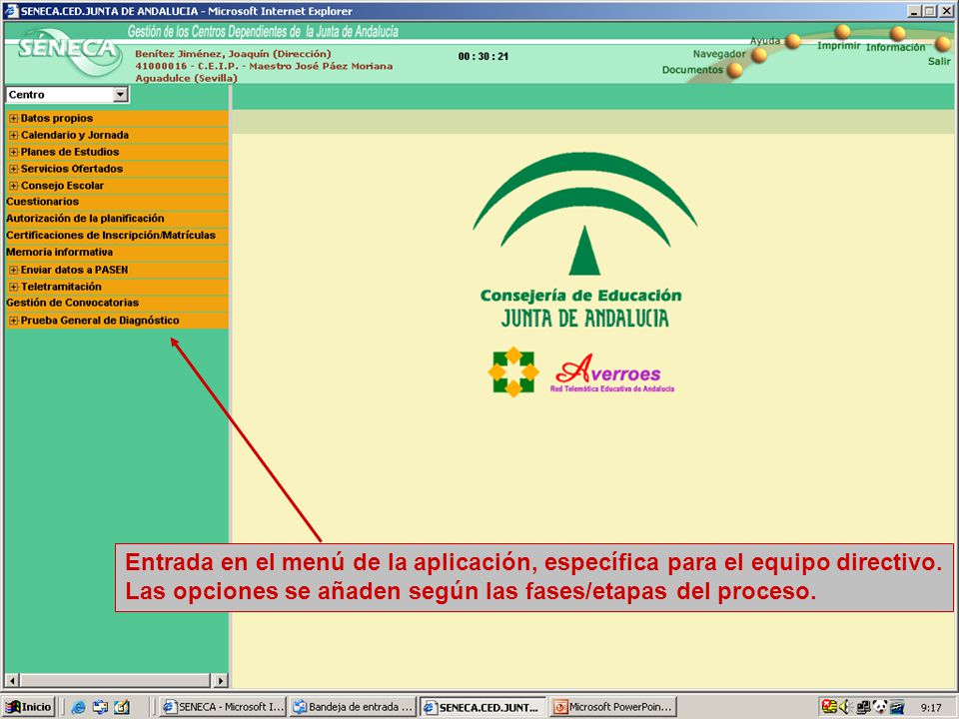Open Certificaciones de Inscripción/Matrículas
Image resolution: width=959 pixels, height=719 pixels.
click(111, 236)
